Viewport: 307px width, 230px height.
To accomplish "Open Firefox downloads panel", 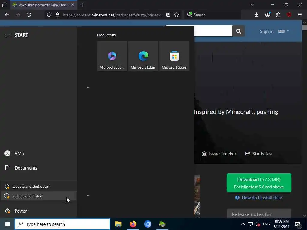I will pos(257,15).
